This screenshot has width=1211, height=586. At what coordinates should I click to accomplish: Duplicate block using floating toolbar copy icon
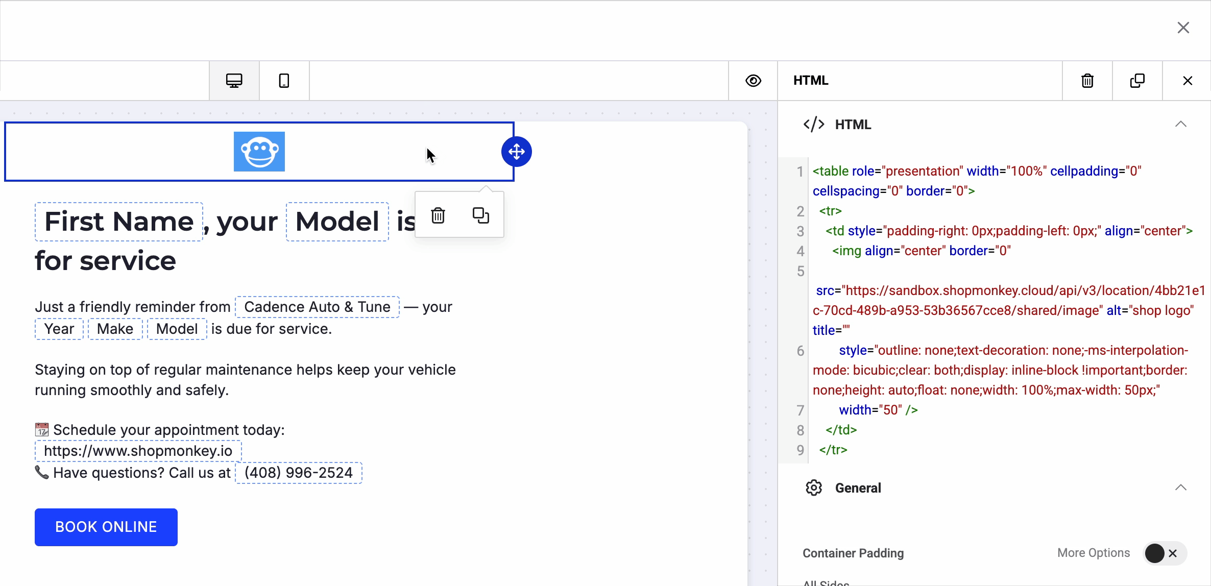point(481,215)
